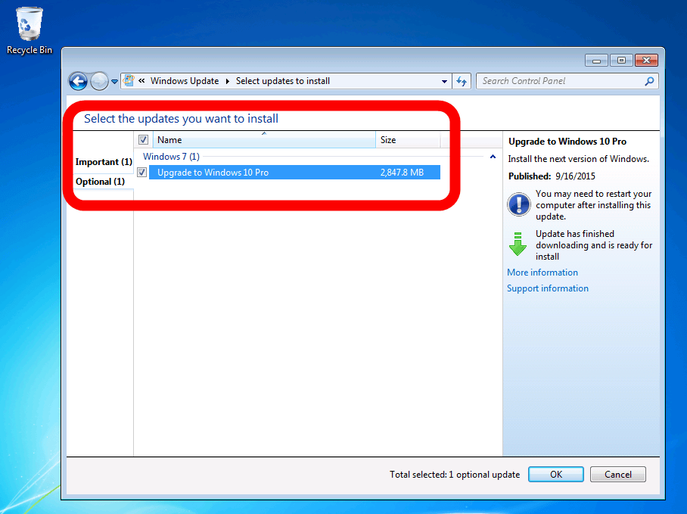Click the 'Upgrade to Windows 10 Pro' details heading
Screen dimensions: 687x514
[x=567, y=141]
